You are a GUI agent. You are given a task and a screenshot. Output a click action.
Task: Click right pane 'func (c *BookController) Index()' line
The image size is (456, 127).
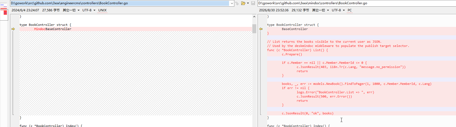299,125
